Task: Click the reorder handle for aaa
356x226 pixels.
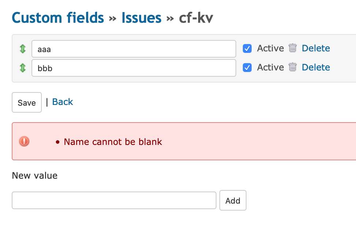Action: [23, 48]
